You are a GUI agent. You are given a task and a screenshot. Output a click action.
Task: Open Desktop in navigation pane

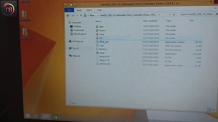tap(77, 26)
